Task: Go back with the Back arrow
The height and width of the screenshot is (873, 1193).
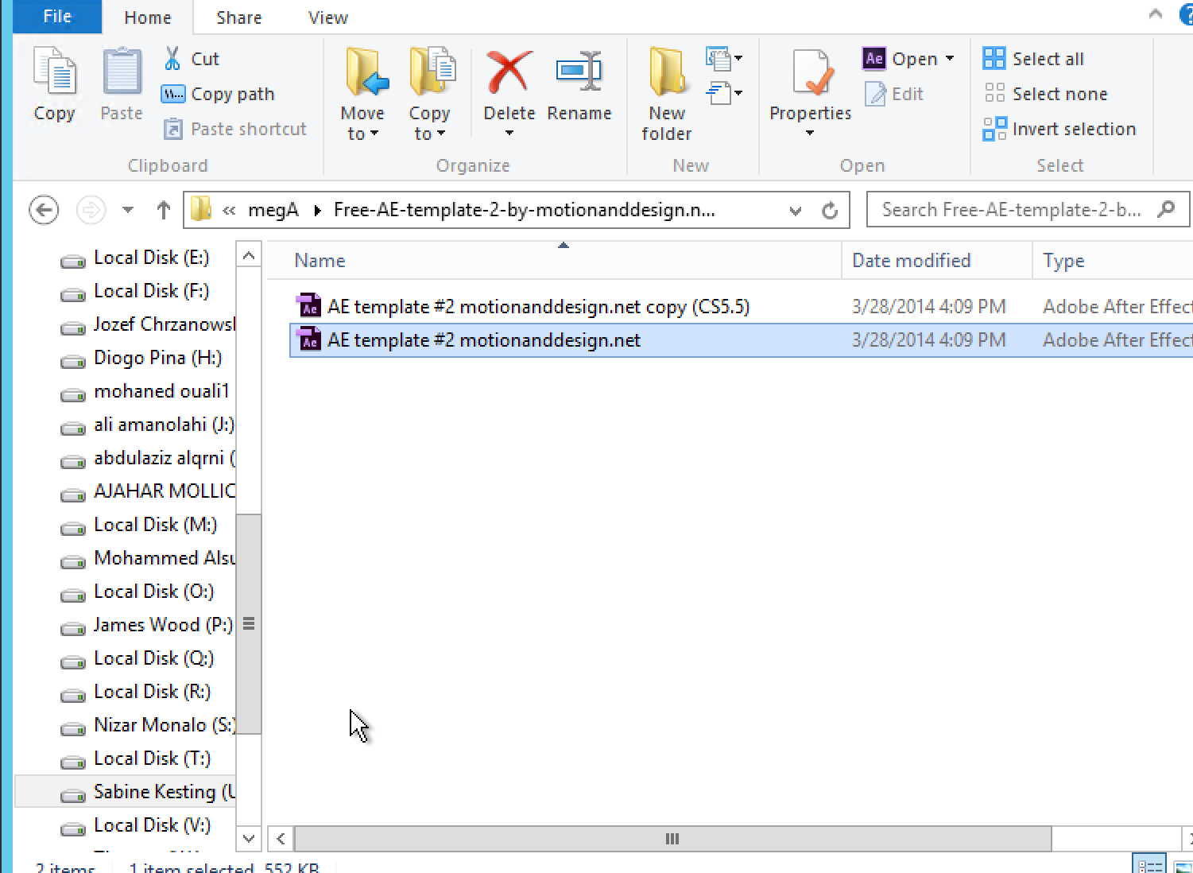Action: pos(44,210)
